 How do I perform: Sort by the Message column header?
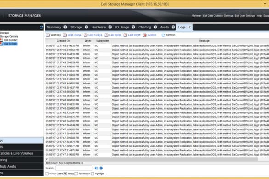[x=204, y=41]
